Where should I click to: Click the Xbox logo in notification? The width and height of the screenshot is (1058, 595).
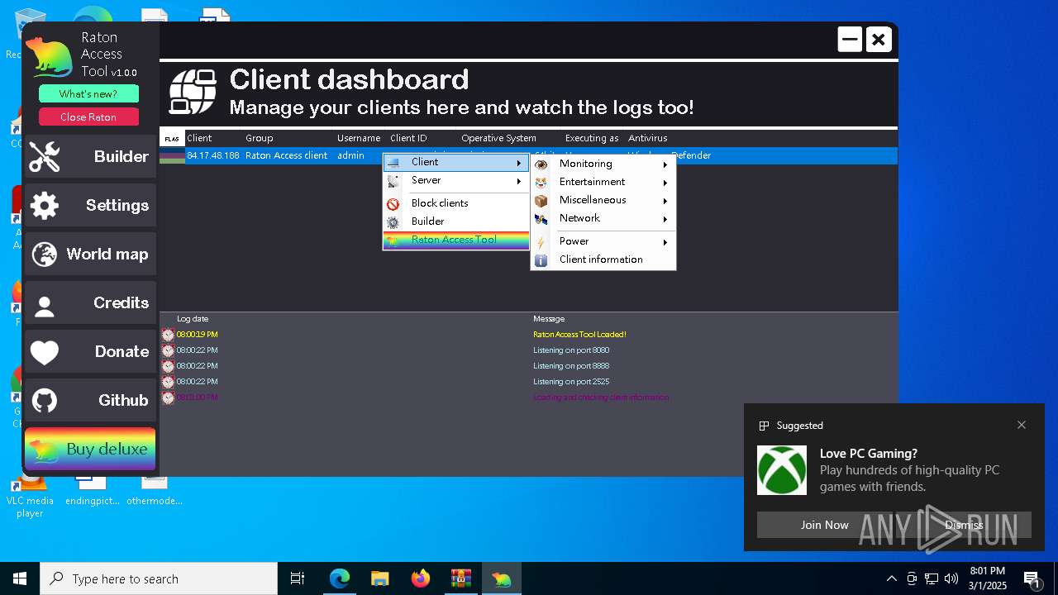coord(782,470)
